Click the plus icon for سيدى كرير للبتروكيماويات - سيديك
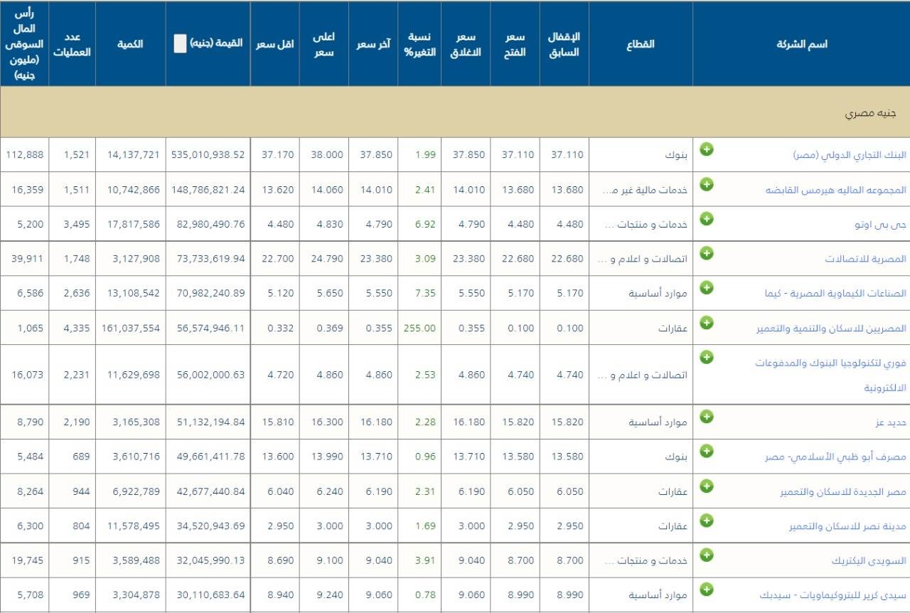Viewport: 910px width, 613px height. coord(707,589)
